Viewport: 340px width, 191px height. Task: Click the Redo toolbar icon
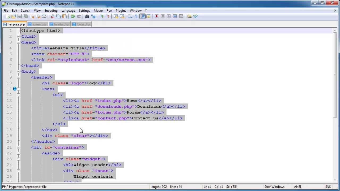pyautogui.click(x=79, y=16)
